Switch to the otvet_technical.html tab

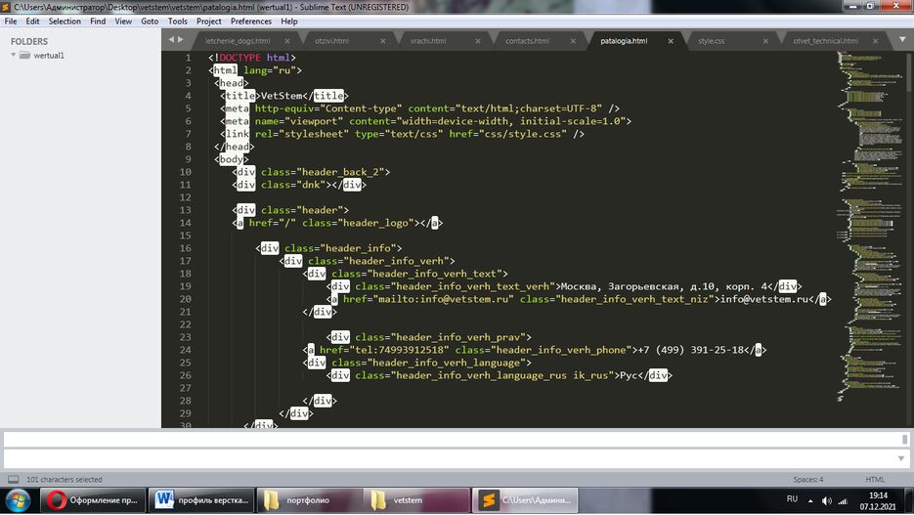tap(825, 41)
